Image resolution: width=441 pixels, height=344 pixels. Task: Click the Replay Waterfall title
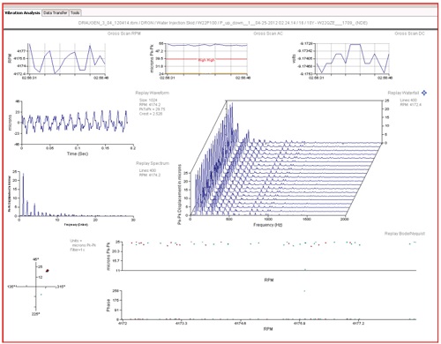pyautogui.click(x=403, y=93)
